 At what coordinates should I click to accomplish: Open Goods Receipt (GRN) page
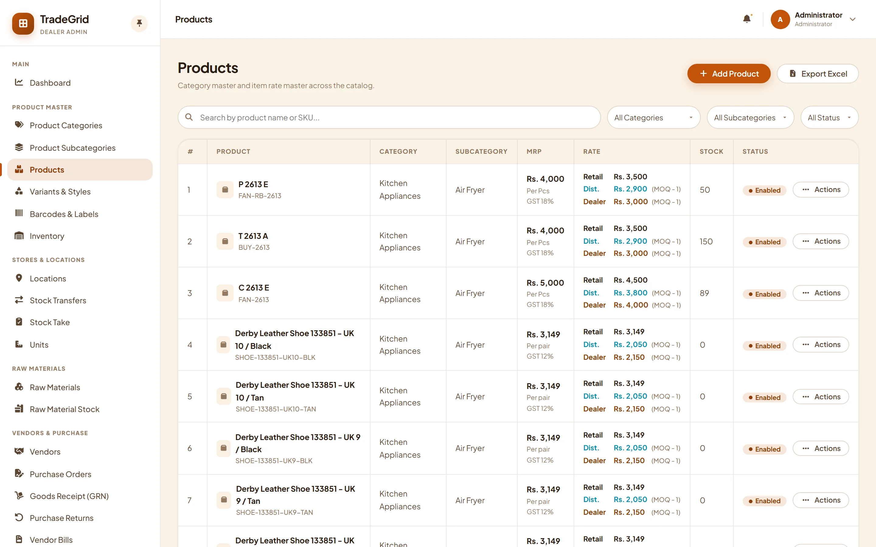click(x=80, y=496)
